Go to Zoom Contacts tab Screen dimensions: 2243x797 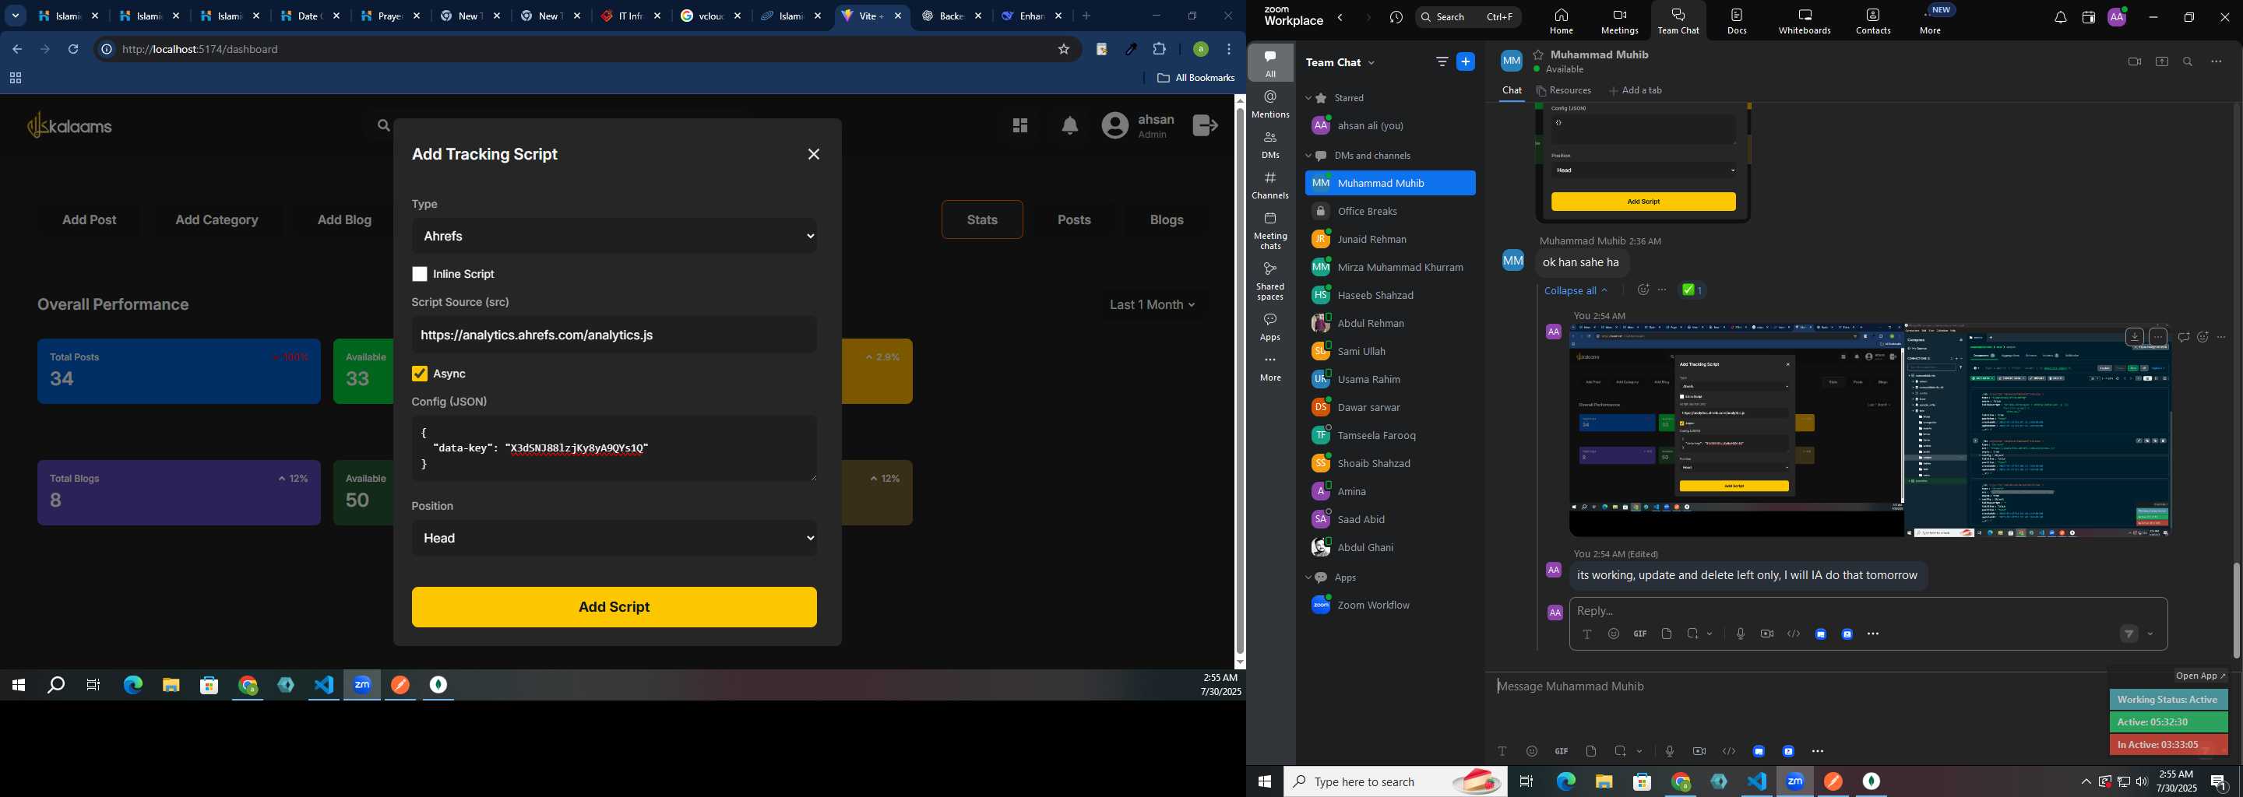(1873, 21)
